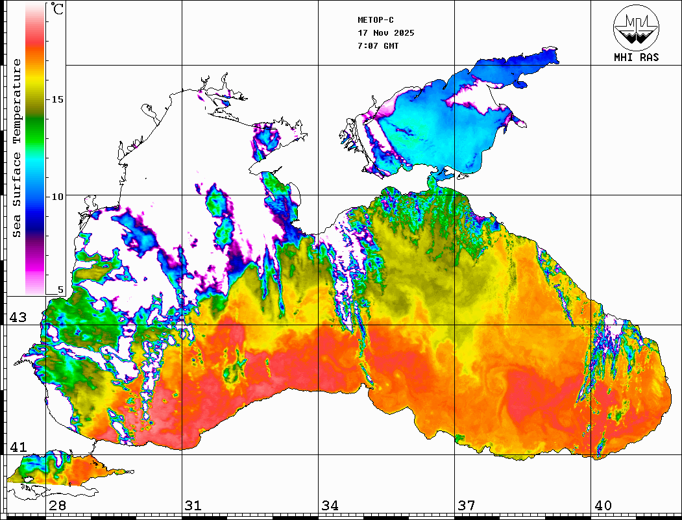Click the longitude 34 axis label

point(329,506)
